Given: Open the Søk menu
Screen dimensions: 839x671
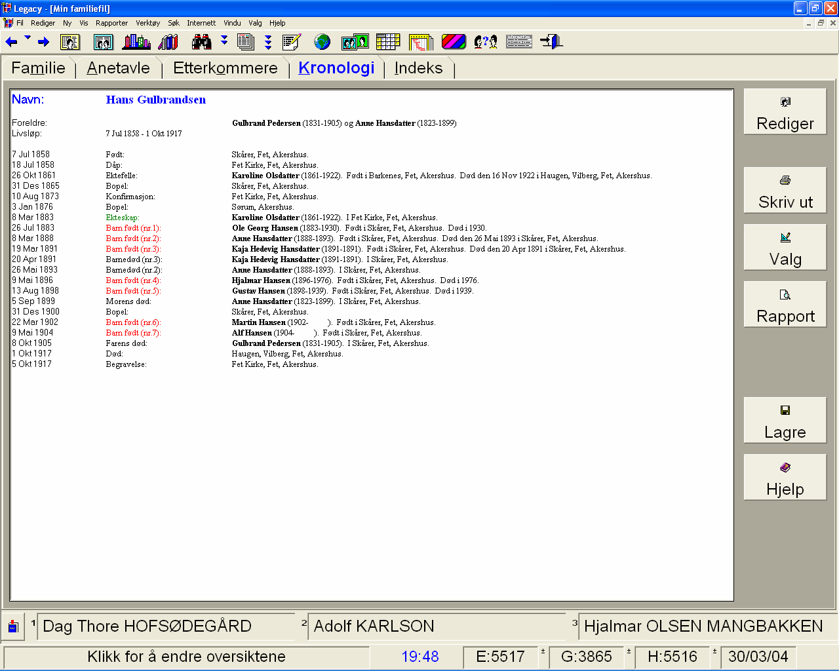Looking at the screenshot, I should tap(174, 23).
